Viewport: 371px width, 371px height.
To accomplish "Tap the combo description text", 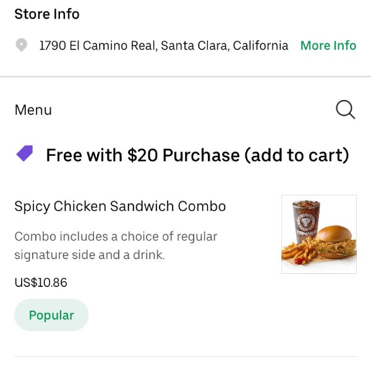I will [116, 245].
